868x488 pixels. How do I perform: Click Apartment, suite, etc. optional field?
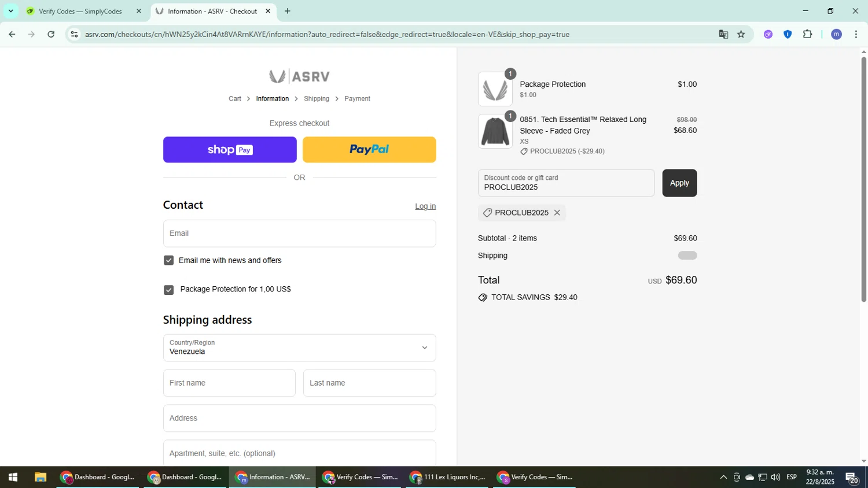(x=299, y=453)
